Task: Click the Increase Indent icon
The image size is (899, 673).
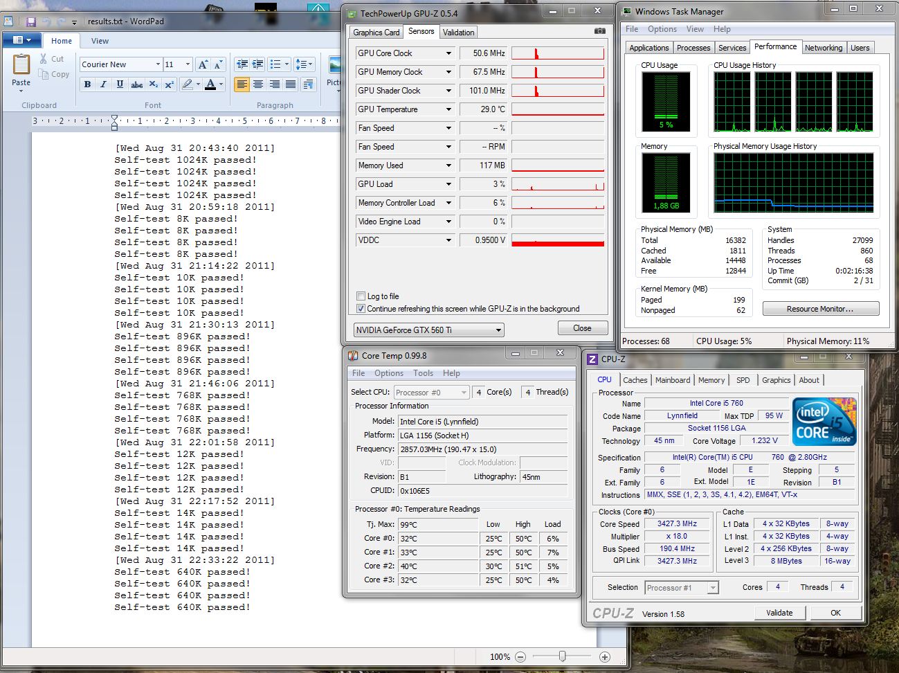Action: pyautogui.click(x=258, y=64)
